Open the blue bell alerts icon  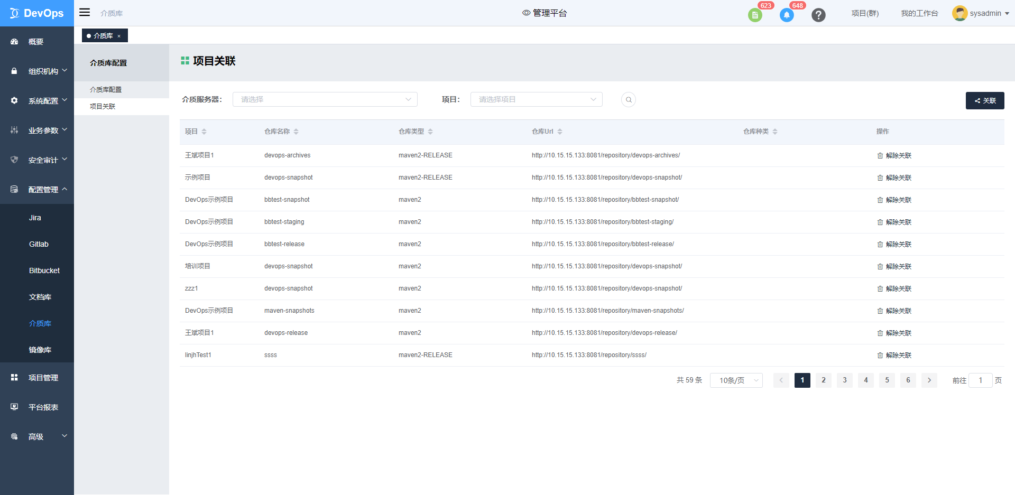787,15
